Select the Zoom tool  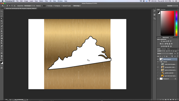coord(2,58)
